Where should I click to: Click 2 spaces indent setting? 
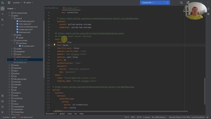point(146,117)
